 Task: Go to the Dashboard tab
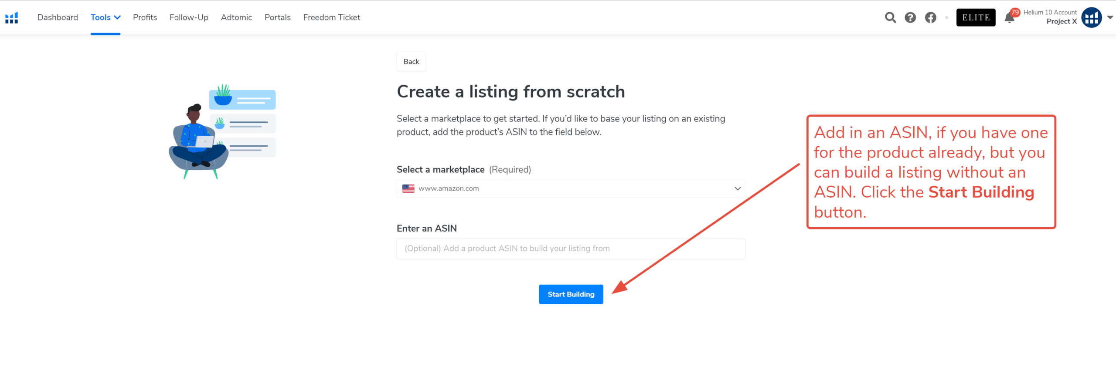(58, 17)
